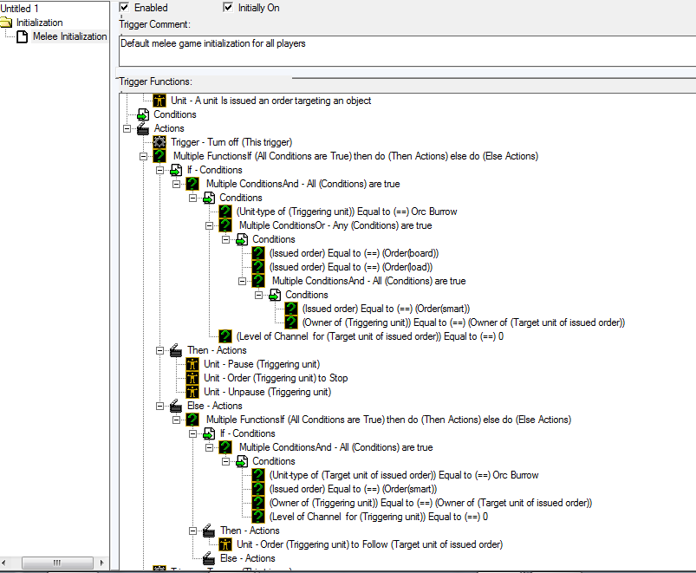
Task: Collapse Conditions under Multiple ConditionsOr
Action: tap(225, 239)
